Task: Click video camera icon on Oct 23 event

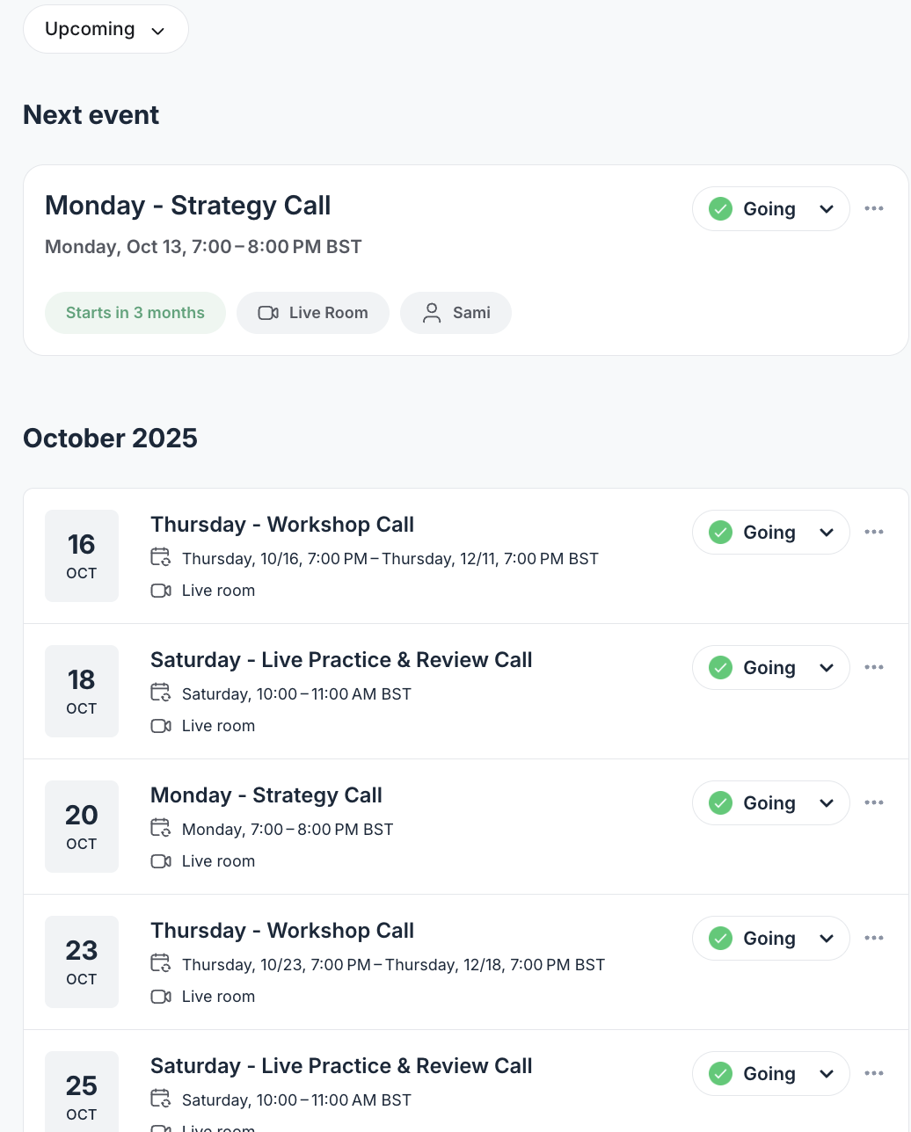Action: tap(161, 997)
